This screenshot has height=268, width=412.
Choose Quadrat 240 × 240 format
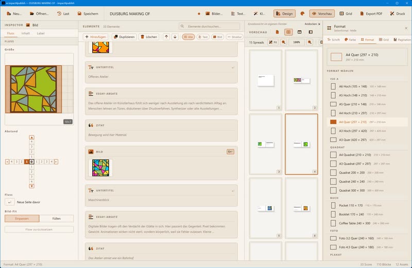coord(367,181)
